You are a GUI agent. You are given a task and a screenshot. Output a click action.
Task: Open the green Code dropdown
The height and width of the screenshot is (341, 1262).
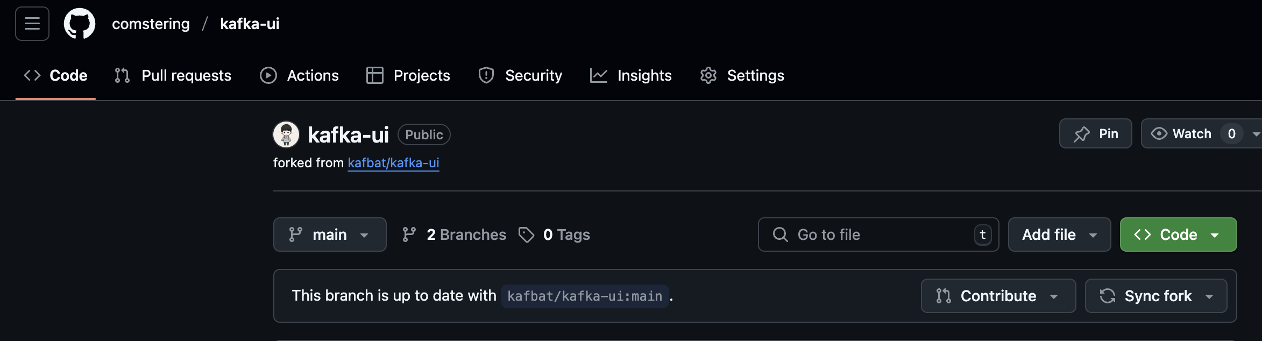pos(1178,235)
